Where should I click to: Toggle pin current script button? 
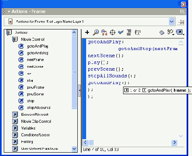[181, 22]
